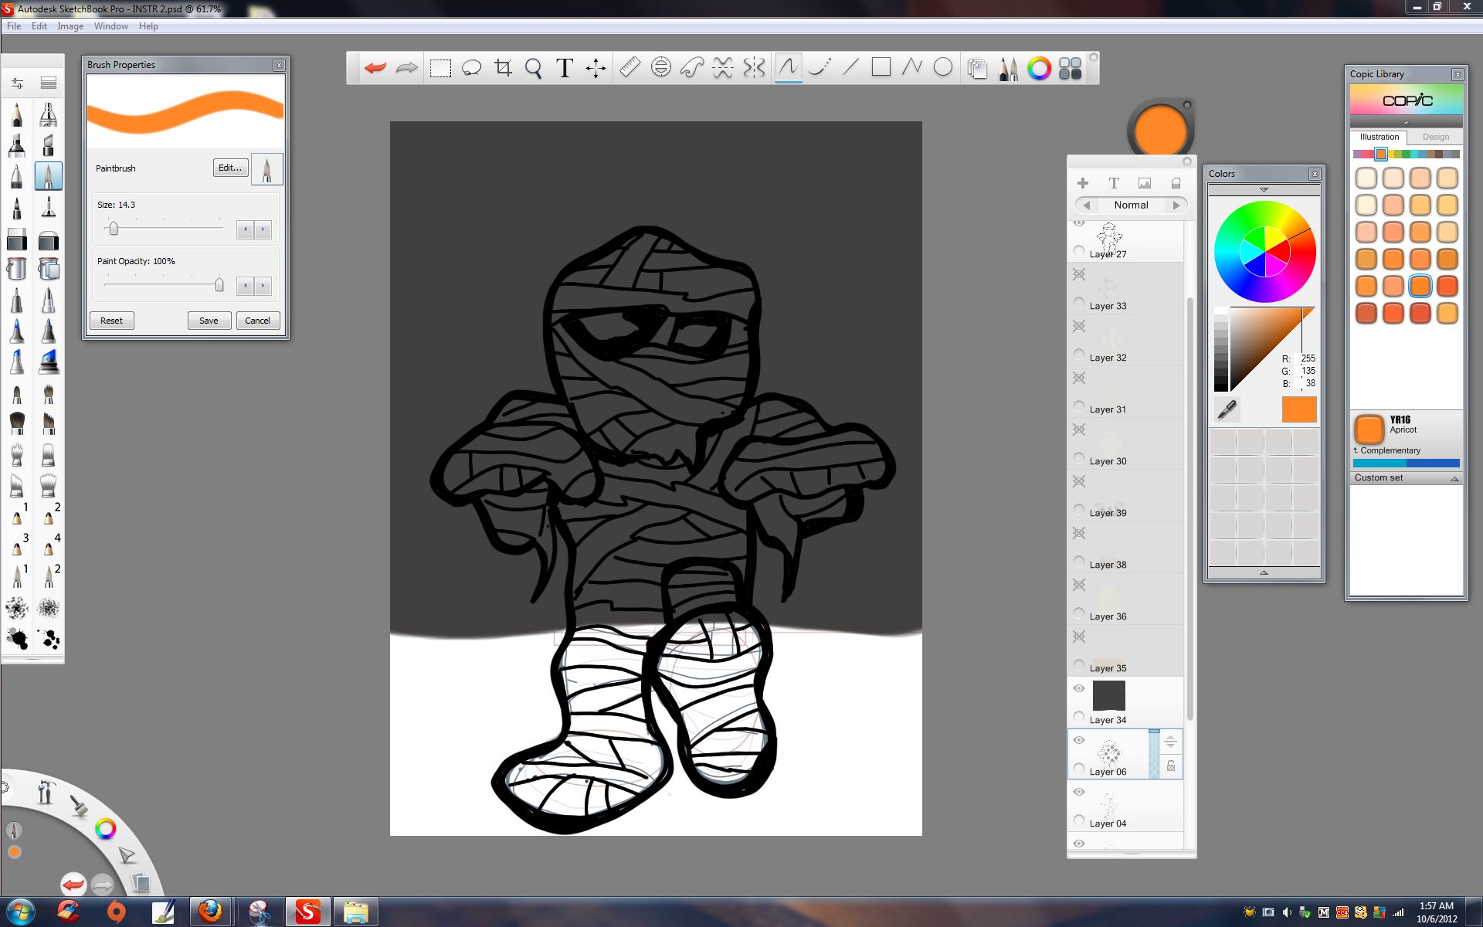Hide Layer 06 with eye icon
The image size is (1483, 927).
coord(1079,740)
